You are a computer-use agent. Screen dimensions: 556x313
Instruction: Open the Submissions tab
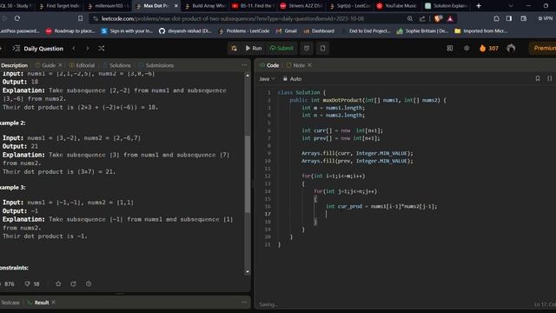pyautogui.click(x=156, y=65)
